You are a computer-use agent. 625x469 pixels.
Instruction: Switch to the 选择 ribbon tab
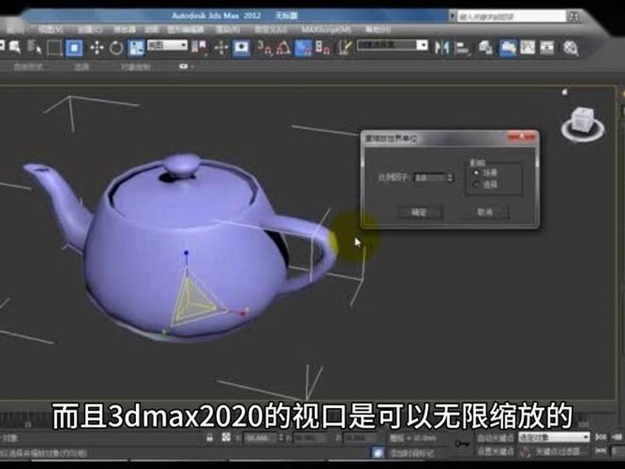[82, 66]
